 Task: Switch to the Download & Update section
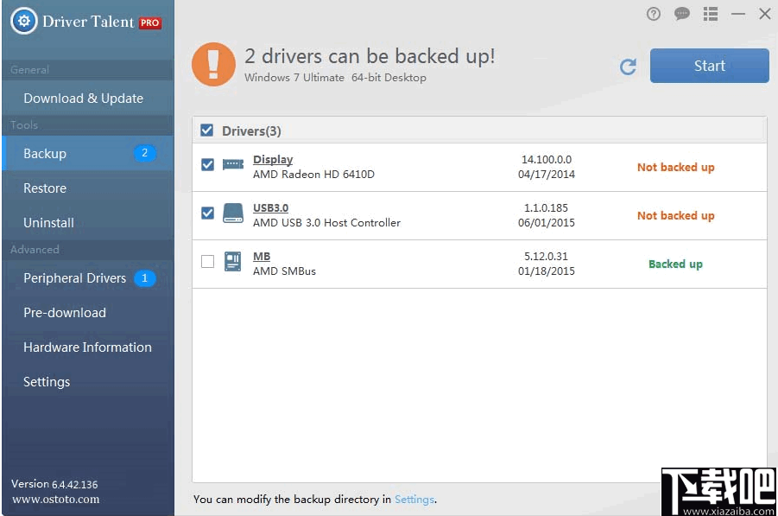(83, 99)
